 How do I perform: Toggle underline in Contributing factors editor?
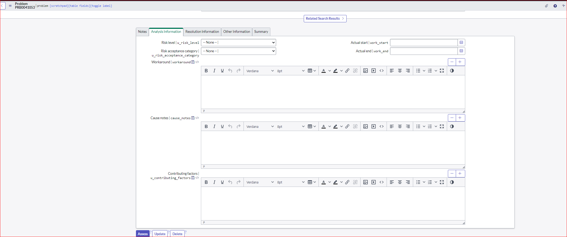[222, 182]
